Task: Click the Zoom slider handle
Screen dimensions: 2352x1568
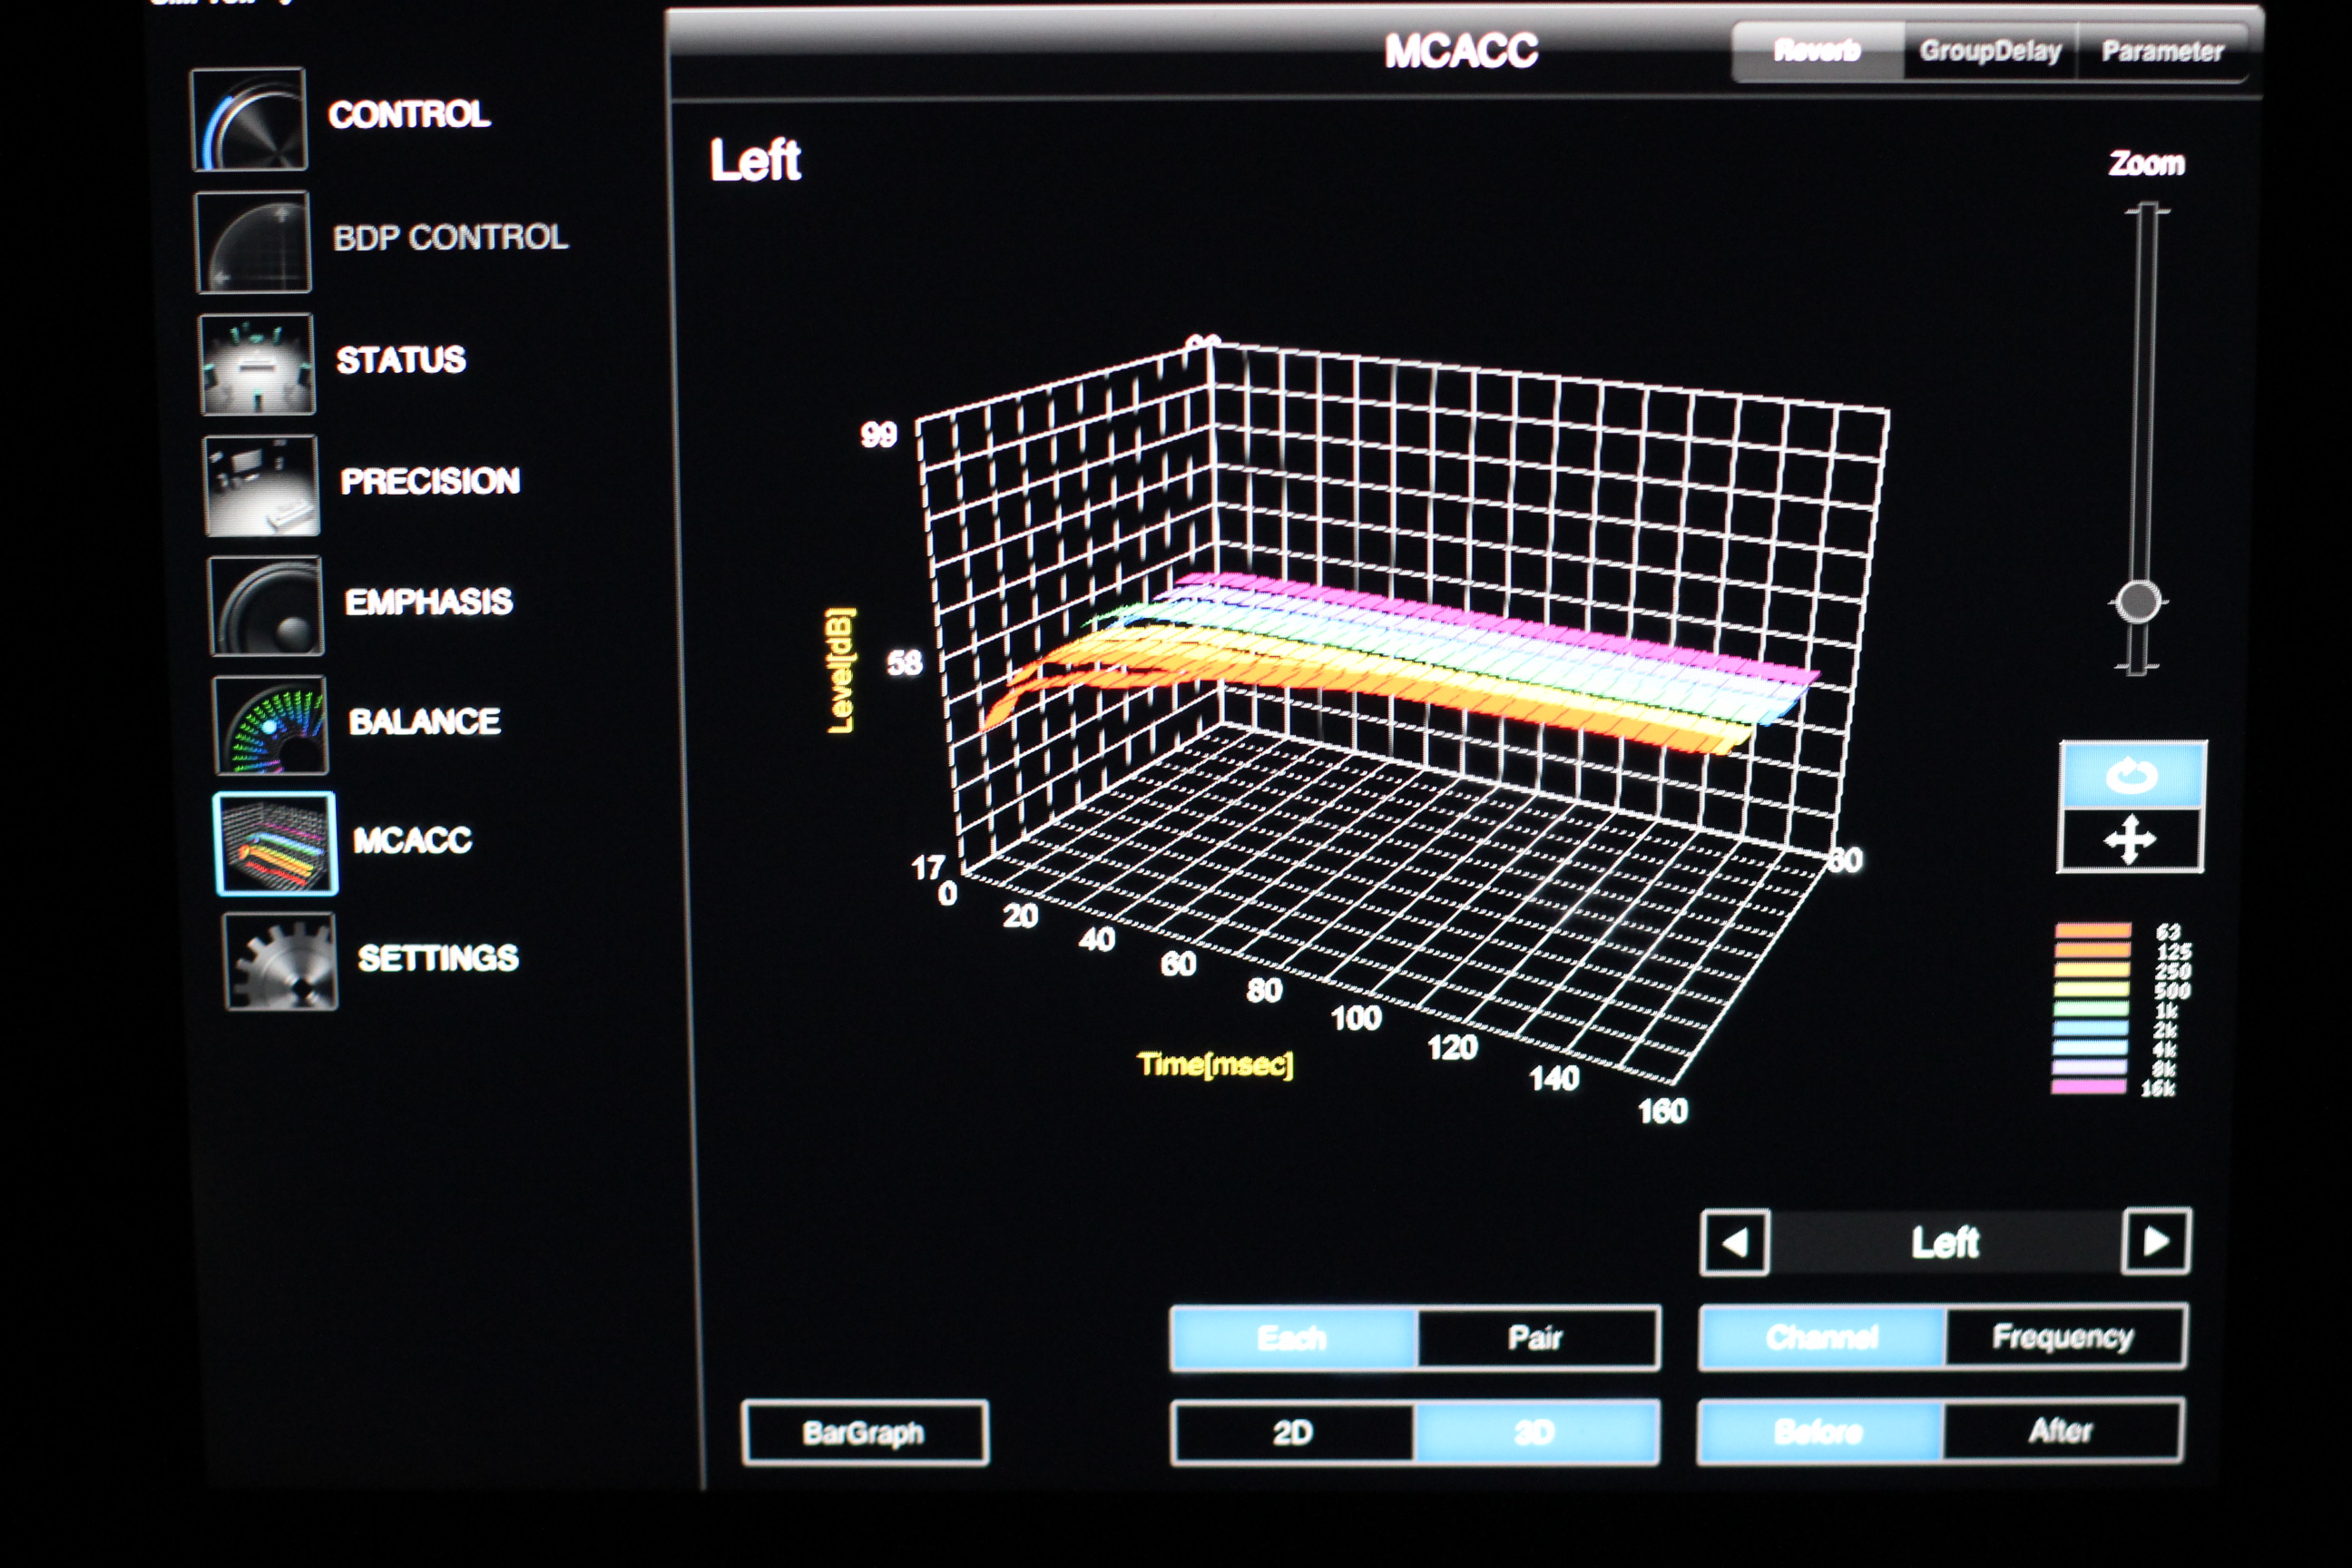Action: point(2139,602)
